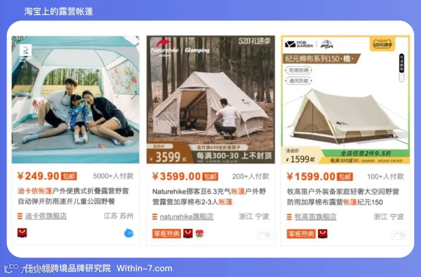Open the 牧高笛户外装备 纪元150 title
The image size is (421, 277).
click(x=343, y=197)
